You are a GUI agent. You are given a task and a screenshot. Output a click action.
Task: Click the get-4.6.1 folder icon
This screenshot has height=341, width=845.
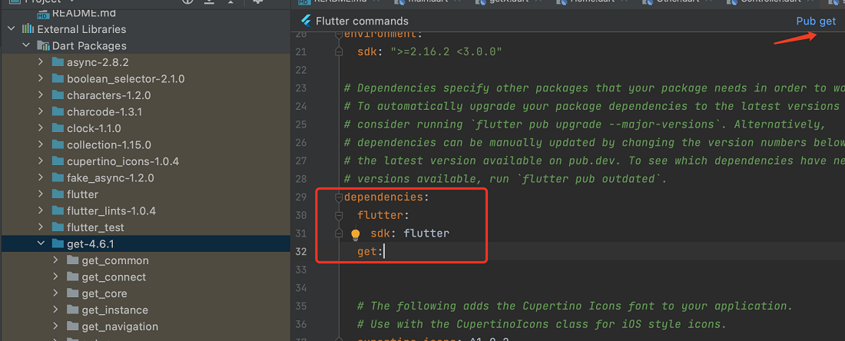[58, 243]
